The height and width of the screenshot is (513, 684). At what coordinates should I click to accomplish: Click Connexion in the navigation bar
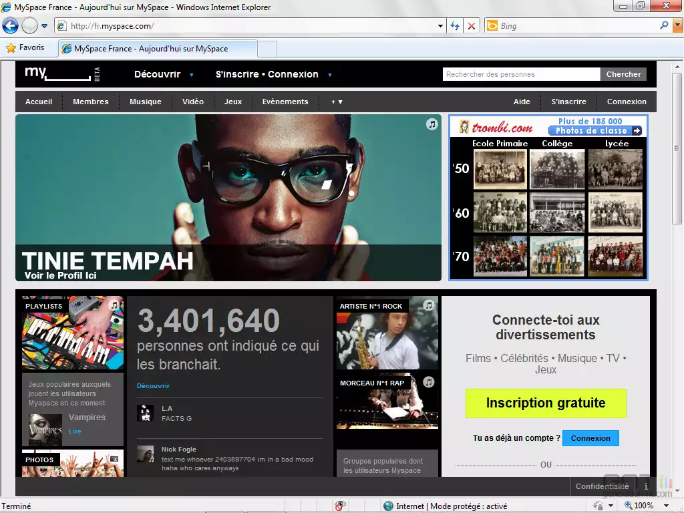point(627,102)
